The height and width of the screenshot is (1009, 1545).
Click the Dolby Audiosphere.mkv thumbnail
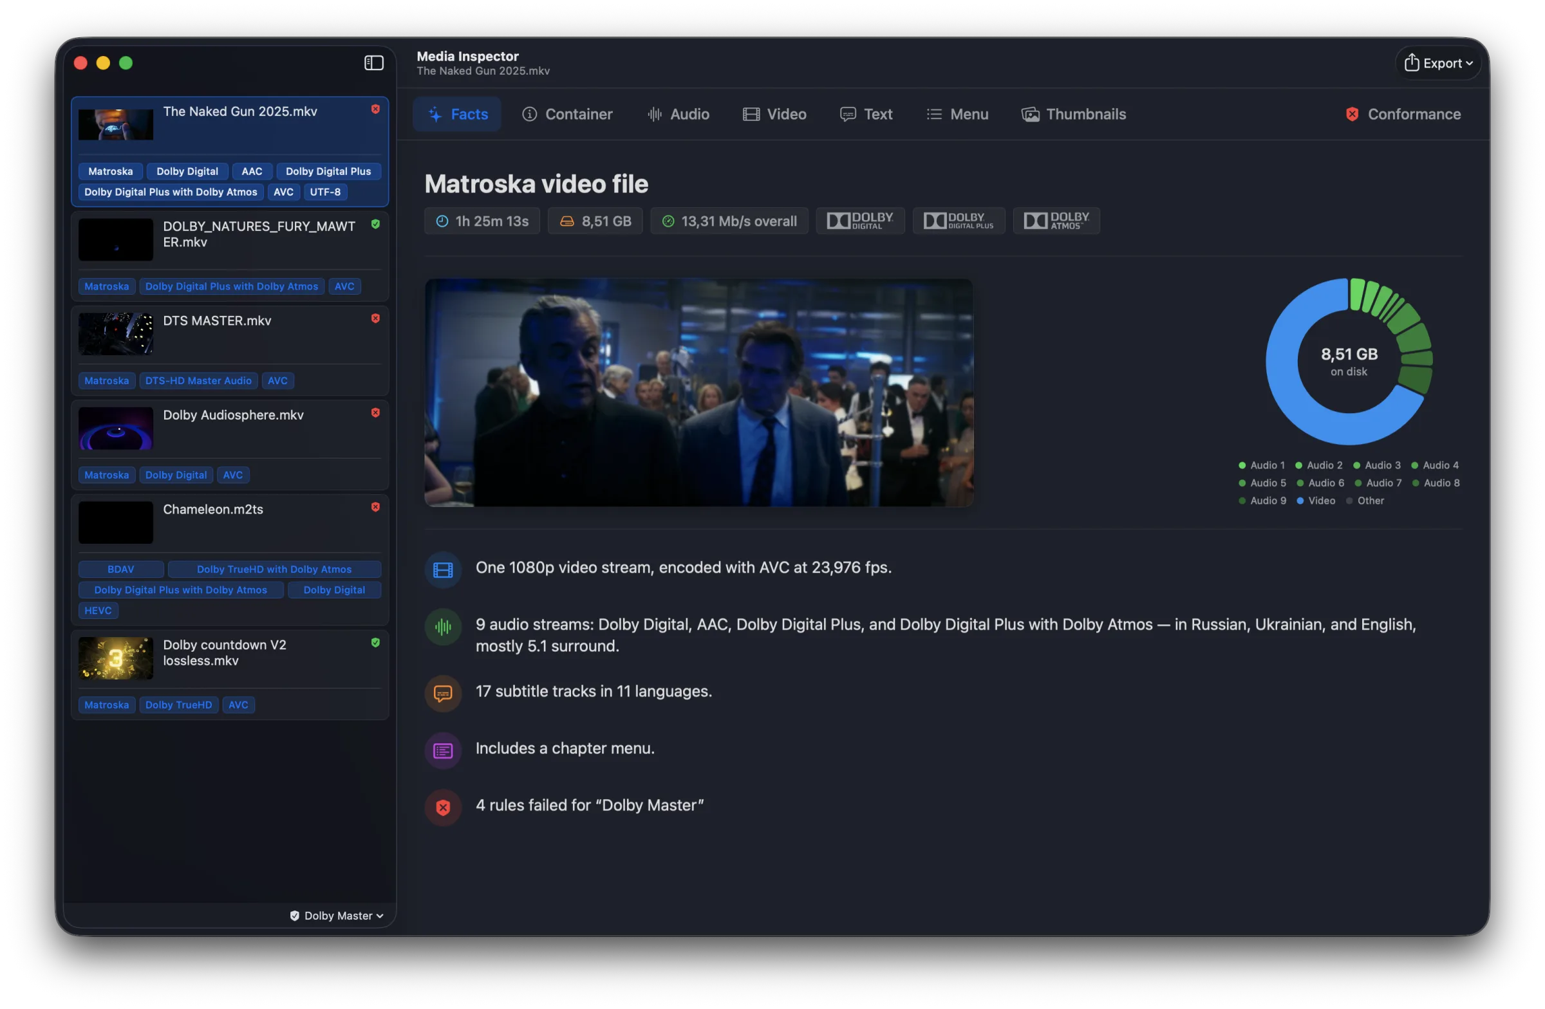pos(115,429)
